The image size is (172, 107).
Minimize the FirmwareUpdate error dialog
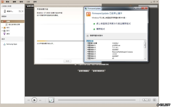(136, 8)
